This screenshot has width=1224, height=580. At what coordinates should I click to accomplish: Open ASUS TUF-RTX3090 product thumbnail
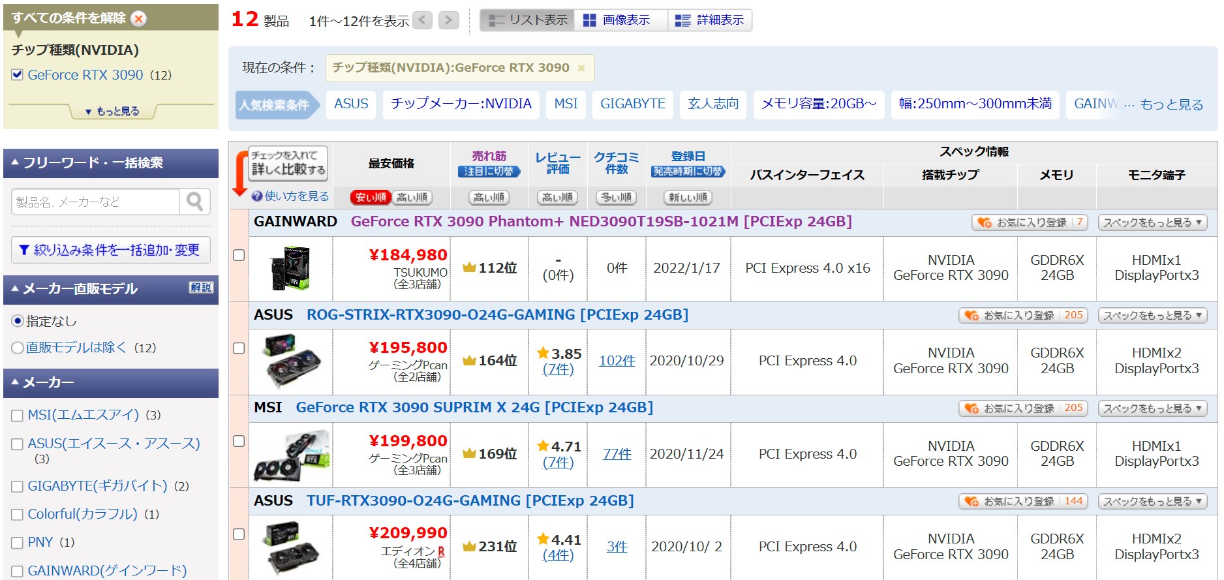pos(290,547)
